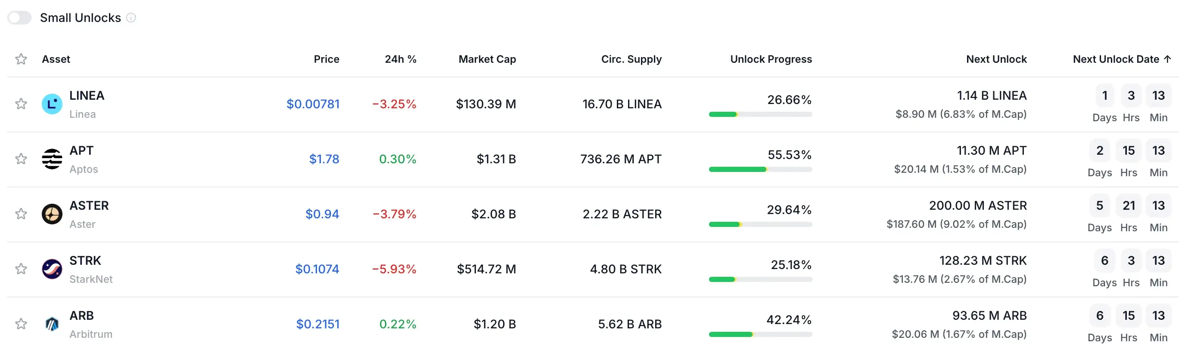Select the Aster token logo
1188x349 pixels.
tap(52, 214)
